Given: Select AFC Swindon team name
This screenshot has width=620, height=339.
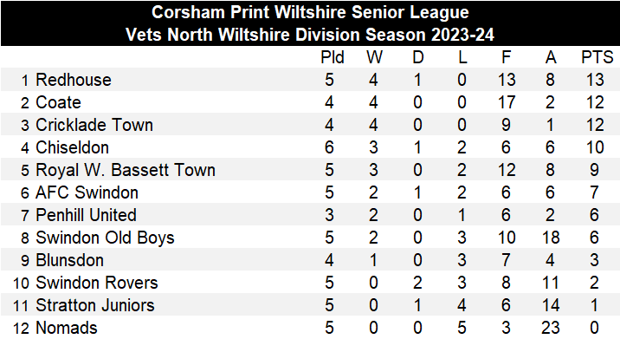Looking at the screenshot, I should pyautogui.click(x=87, y=192).
